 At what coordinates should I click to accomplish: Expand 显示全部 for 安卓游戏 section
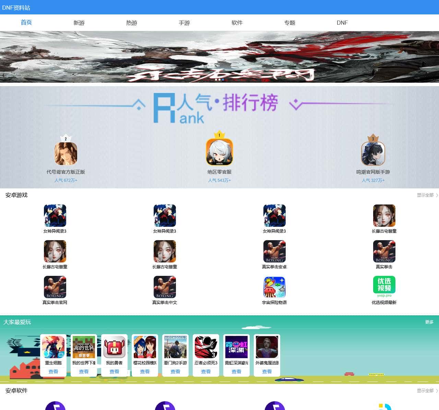427,195
